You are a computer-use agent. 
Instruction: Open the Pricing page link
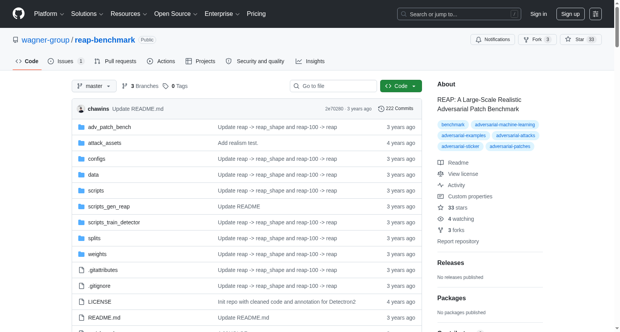pos(256,14)
